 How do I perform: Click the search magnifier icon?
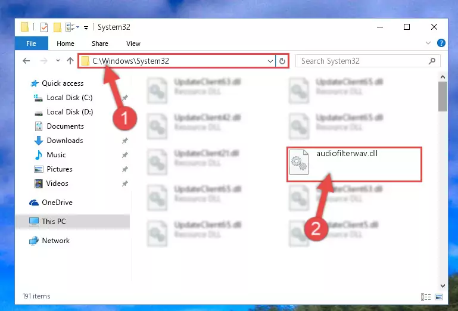pos(432,61)
